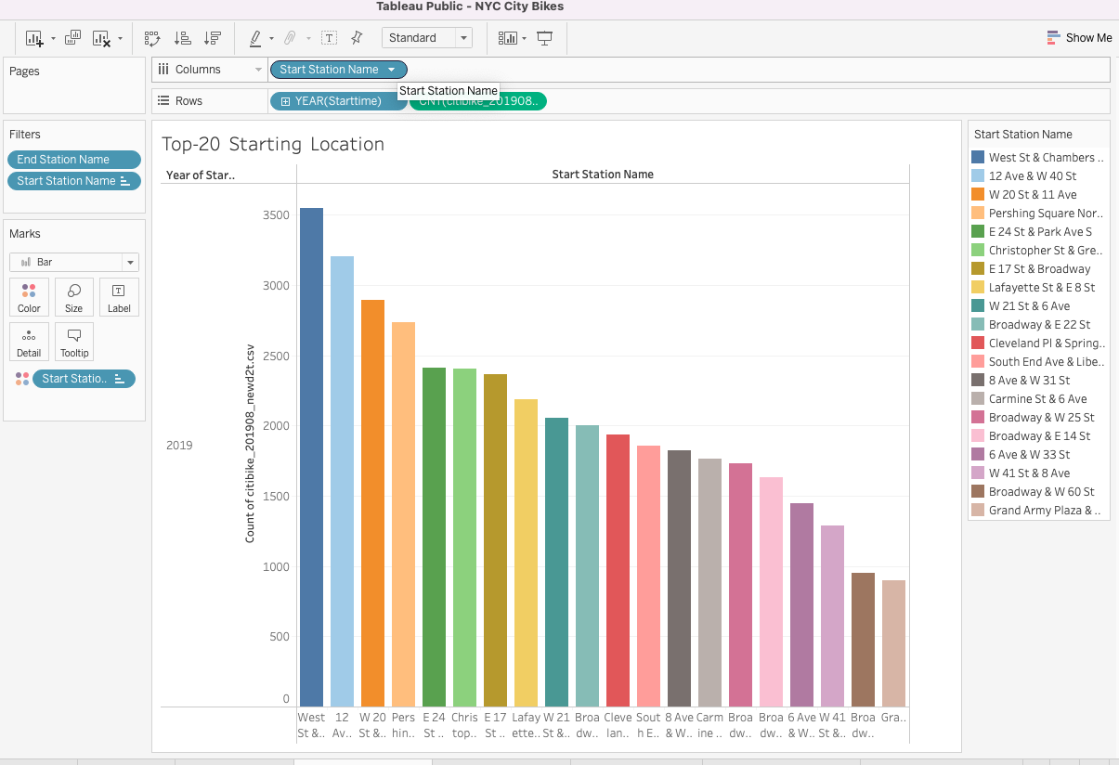Viewport: 1119px width, 765px height.
Task: Open the Bar mark type dropdown
Action: [x=74, y=262]
